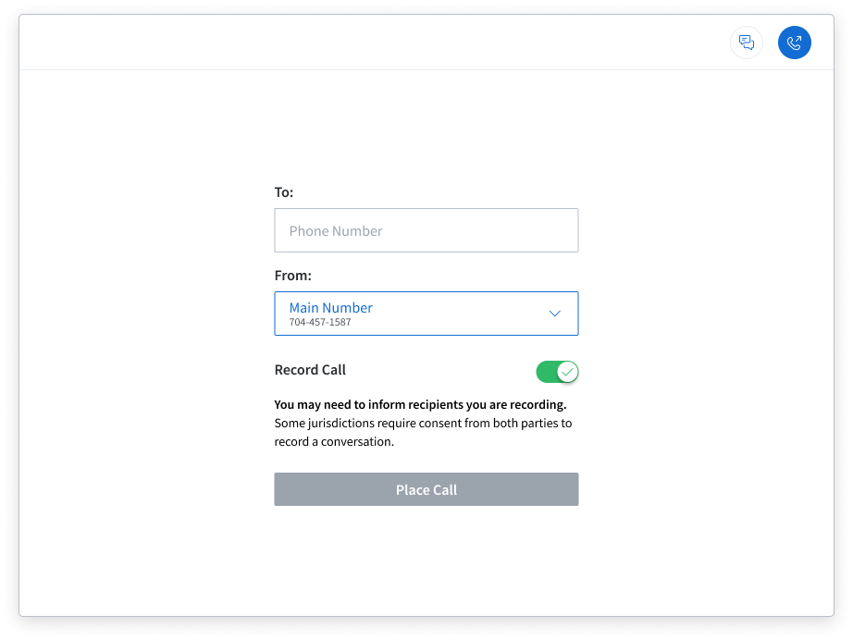Click the chevron beside Main Number
This screenshot has width=853, height=640.
(x=553, y=314)
